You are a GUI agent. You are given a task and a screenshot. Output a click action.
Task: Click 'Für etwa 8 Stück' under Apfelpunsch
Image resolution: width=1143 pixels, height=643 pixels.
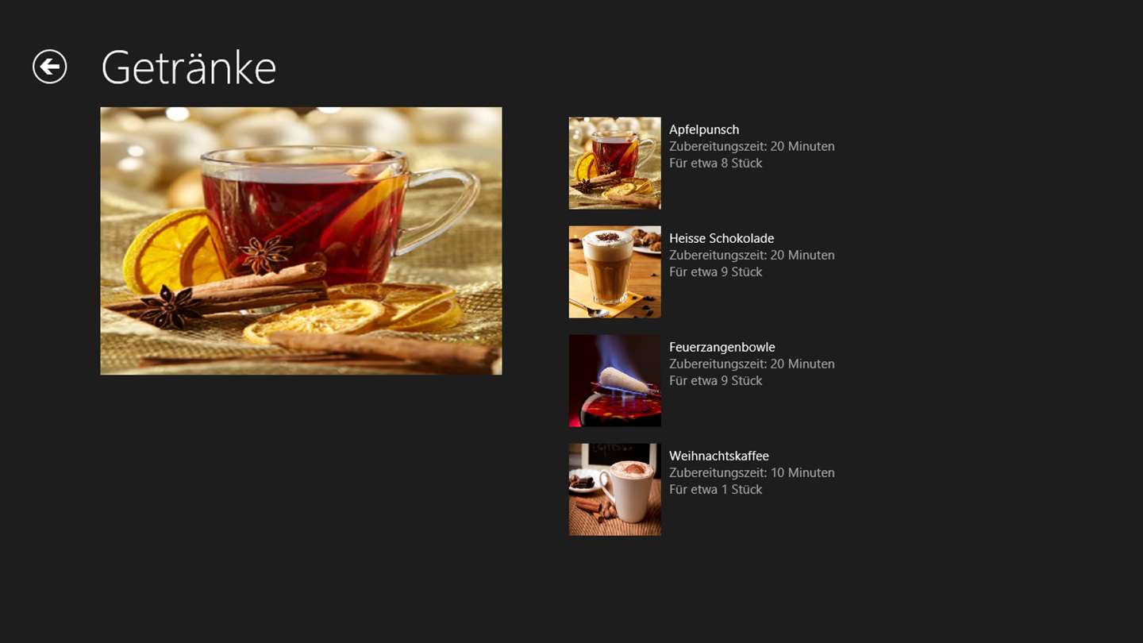click(715, 163)
